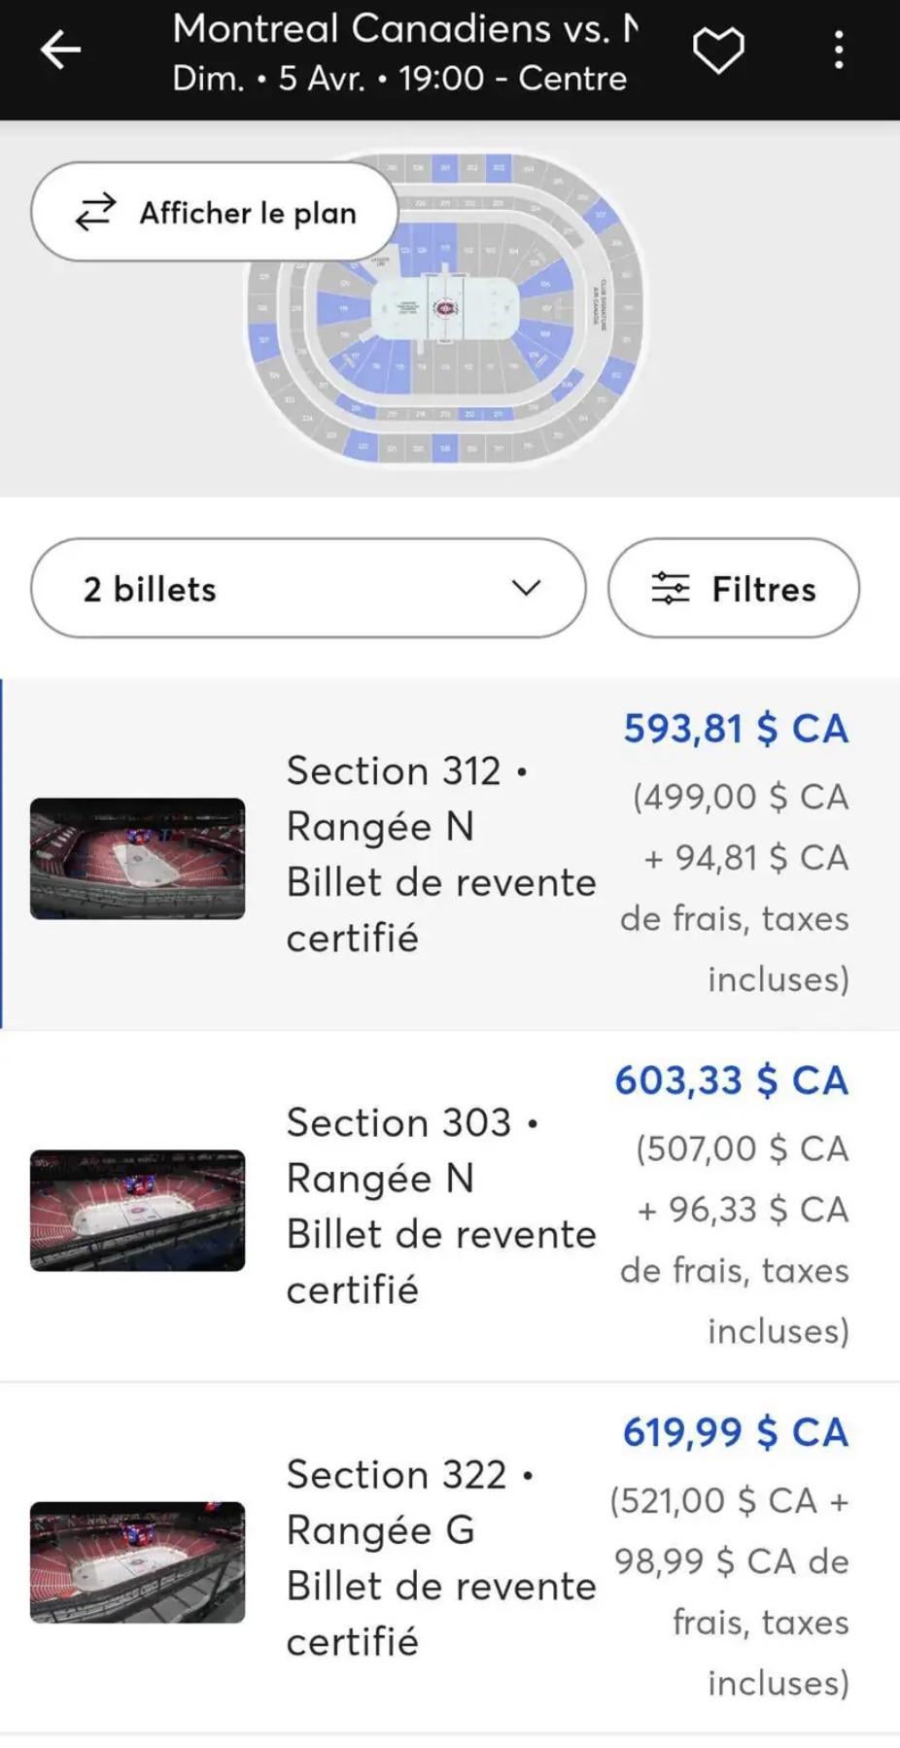900x1748 pixels.
Task: Click the filter sliders icon
Action: [x=670, y=589]
